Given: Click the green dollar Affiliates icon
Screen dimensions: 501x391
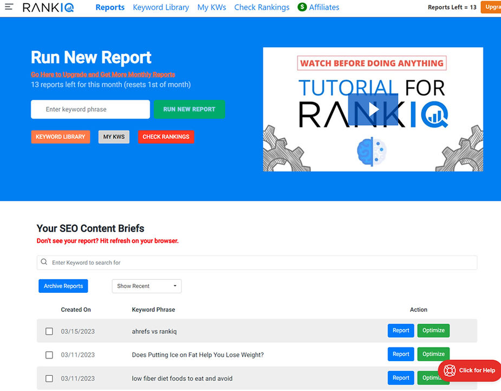Looking at the screenshot, I should [x=302, y=7].
